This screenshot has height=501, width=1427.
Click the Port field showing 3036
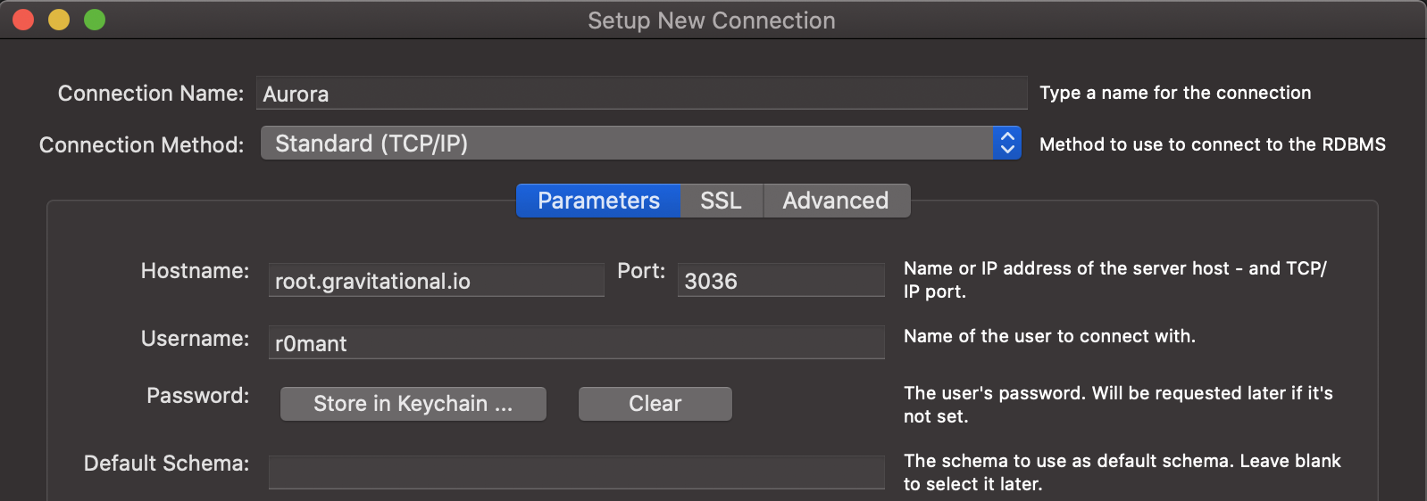[x=780, y=281]
